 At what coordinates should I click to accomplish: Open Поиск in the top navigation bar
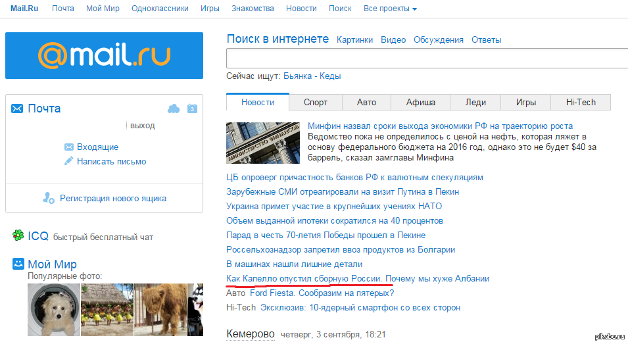click(x=340, y=9)
